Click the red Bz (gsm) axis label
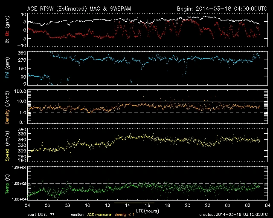Screen dimensions: 273x218 (x=7, y=32)
